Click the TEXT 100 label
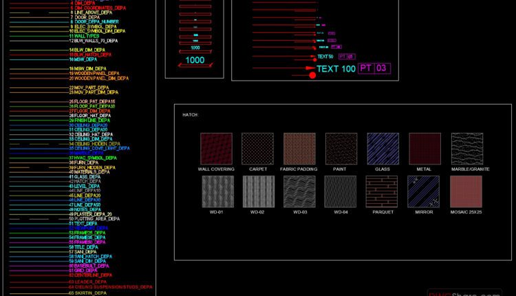 tap(336, 69)
